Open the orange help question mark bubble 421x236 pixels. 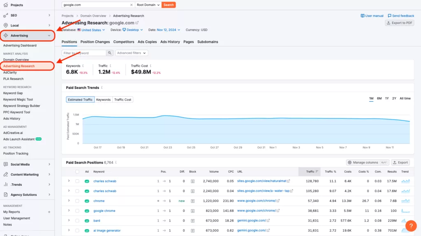pyautogui.click(x=411, y=226)
